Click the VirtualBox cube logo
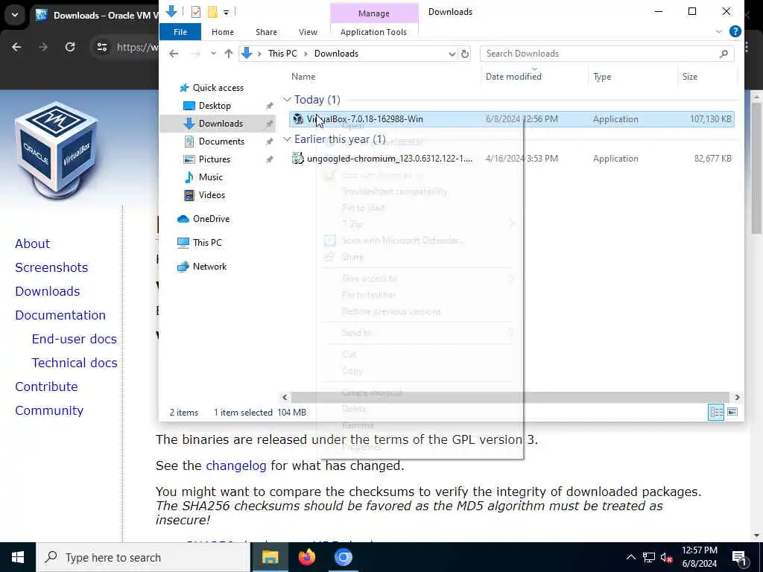 [x=57, y=149]
